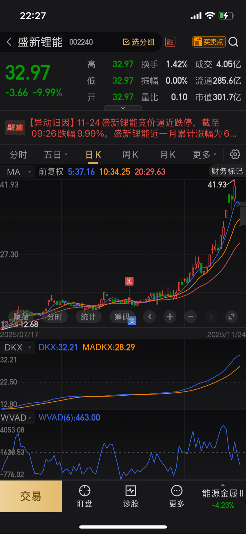Switch to the 周K weekly tab
246x534 pixels.
coord(130,155)
